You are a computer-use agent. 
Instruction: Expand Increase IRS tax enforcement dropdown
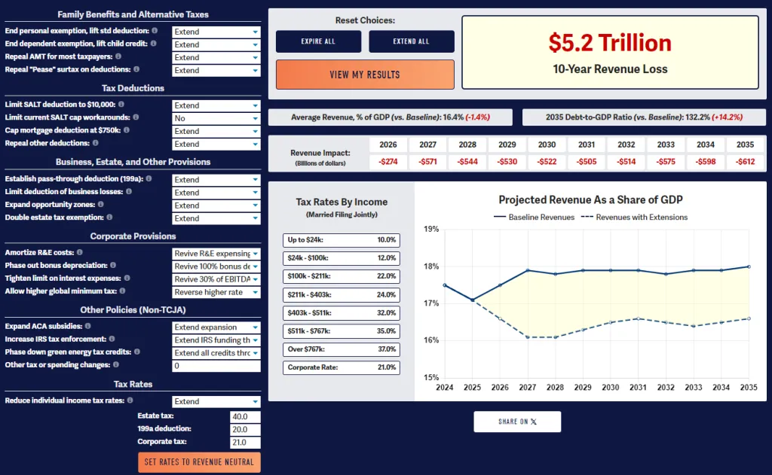(x=216, y=340)
